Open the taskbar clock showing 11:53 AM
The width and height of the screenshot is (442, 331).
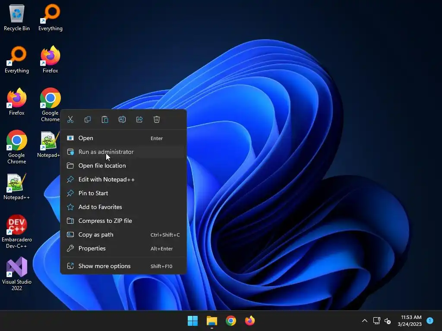pyautogui.click(x=410, y=321)
